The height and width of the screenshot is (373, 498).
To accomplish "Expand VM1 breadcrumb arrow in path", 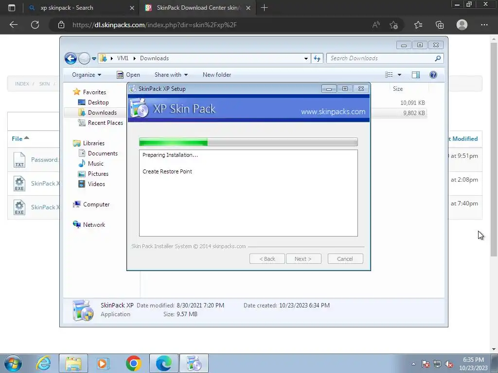I will (134, 58).
